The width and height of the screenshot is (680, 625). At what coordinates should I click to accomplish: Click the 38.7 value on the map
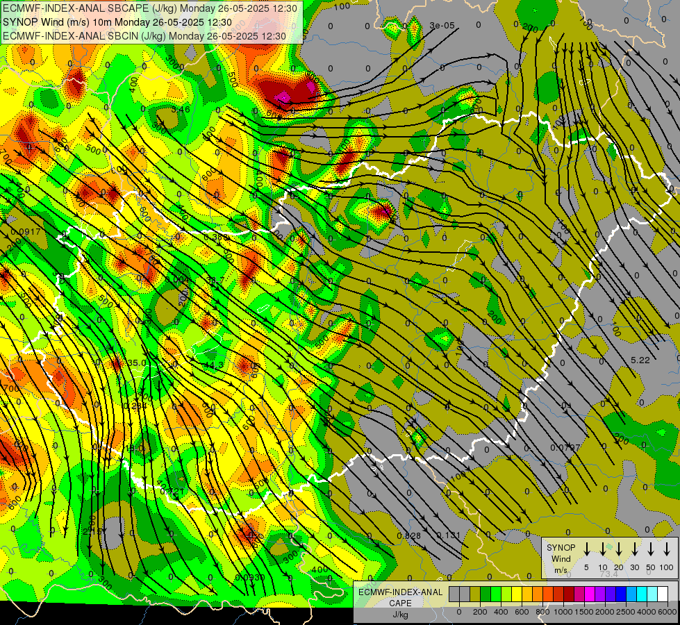point(215,280)
